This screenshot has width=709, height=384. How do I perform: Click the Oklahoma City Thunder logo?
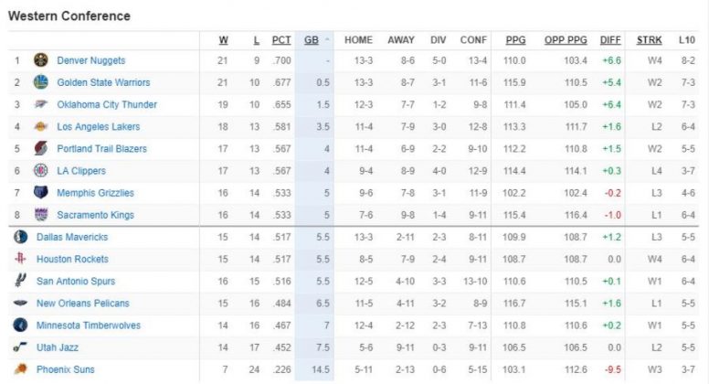pos(40,104)
